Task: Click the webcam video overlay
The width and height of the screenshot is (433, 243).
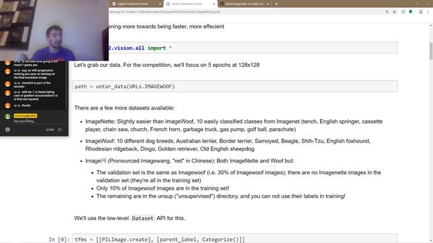Action: [54, 30]
